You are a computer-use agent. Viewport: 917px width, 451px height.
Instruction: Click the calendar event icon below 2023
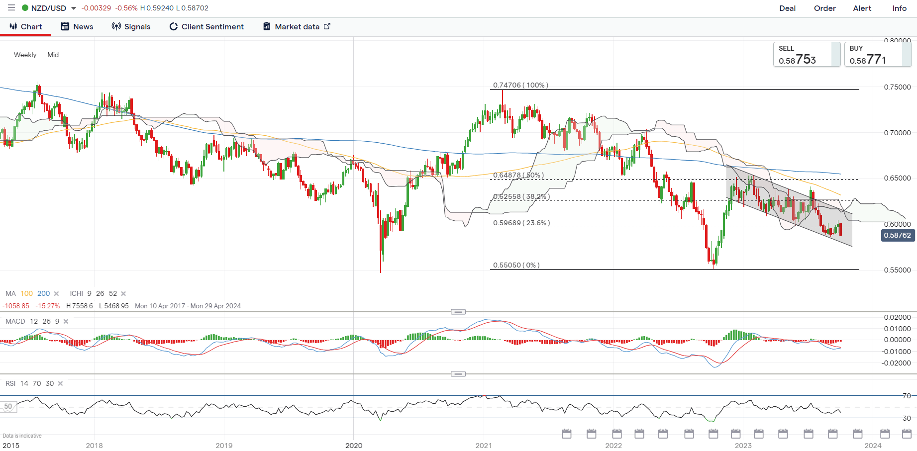point(736,434)
